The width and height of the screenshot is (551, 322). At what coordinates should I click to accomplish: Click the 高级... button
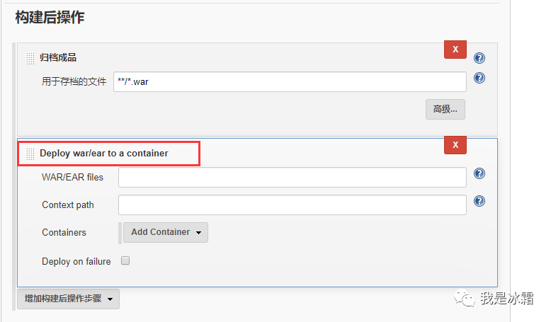(445, 109)
